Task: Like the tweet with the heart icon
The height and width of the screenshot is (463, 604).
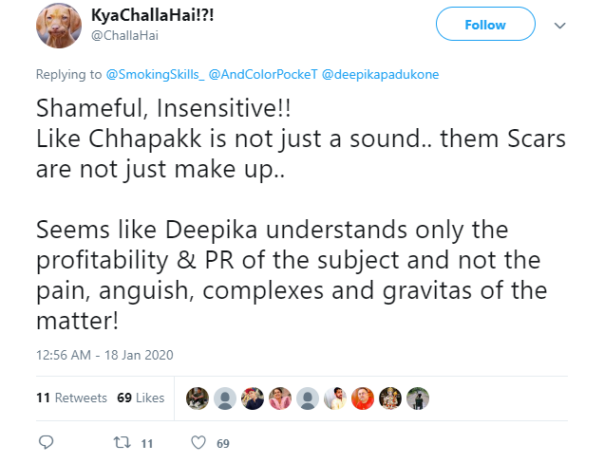Action: 198,442
